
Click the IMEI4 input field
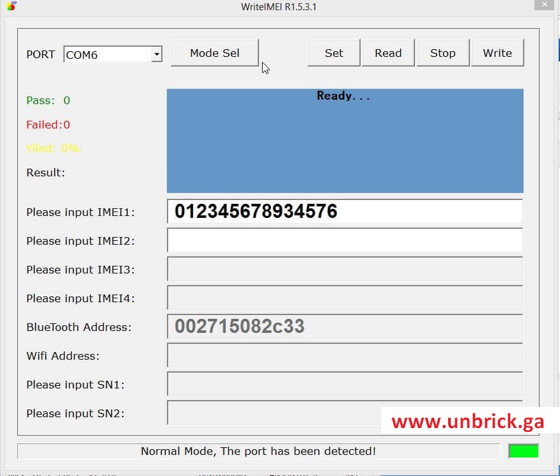coord(345,298)
